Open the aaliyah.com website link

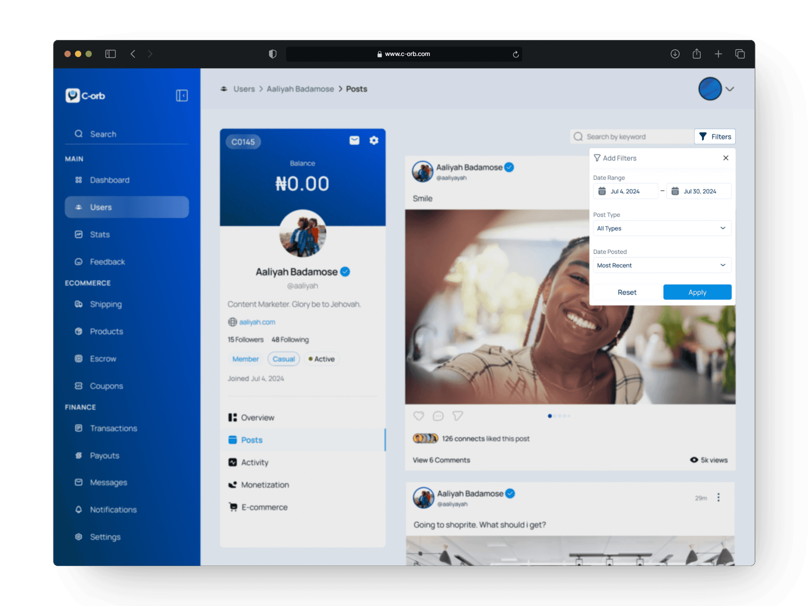pos(257,322)
